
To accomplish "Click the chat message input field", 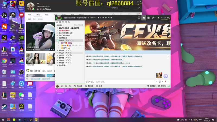I will pyautogui.click(x=124, y=82).
